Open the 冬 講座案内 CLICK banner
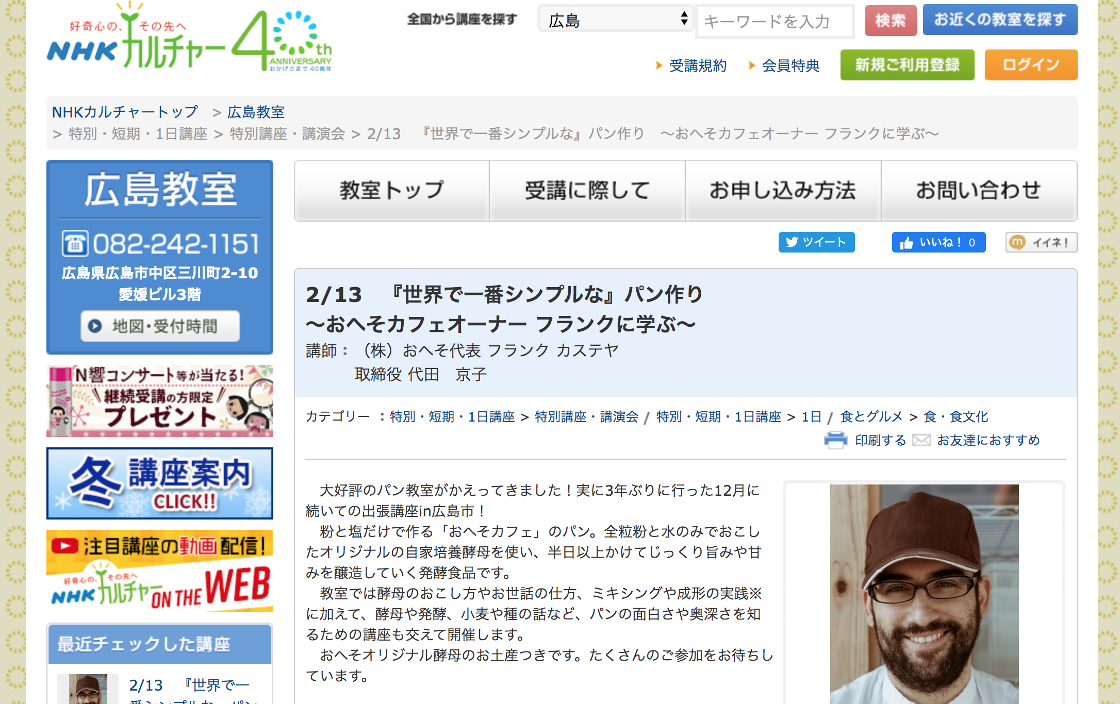Image resolution: width=1120 pixels, height=704 pixels. tap(160, 483)
